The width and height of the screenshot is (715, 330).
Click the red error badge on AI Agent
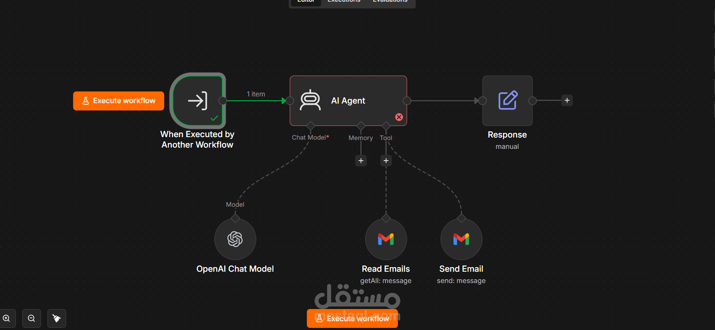coord(399,117)
